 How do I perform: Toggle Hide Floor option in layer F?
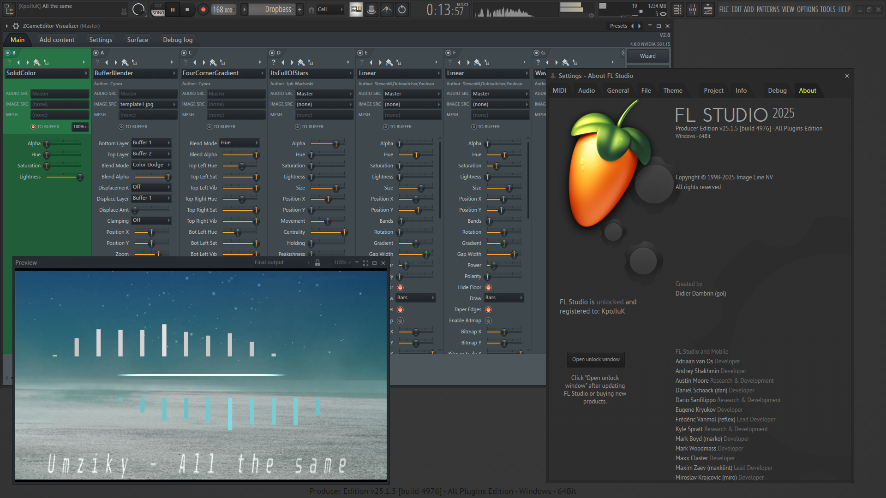coord(488,287)
